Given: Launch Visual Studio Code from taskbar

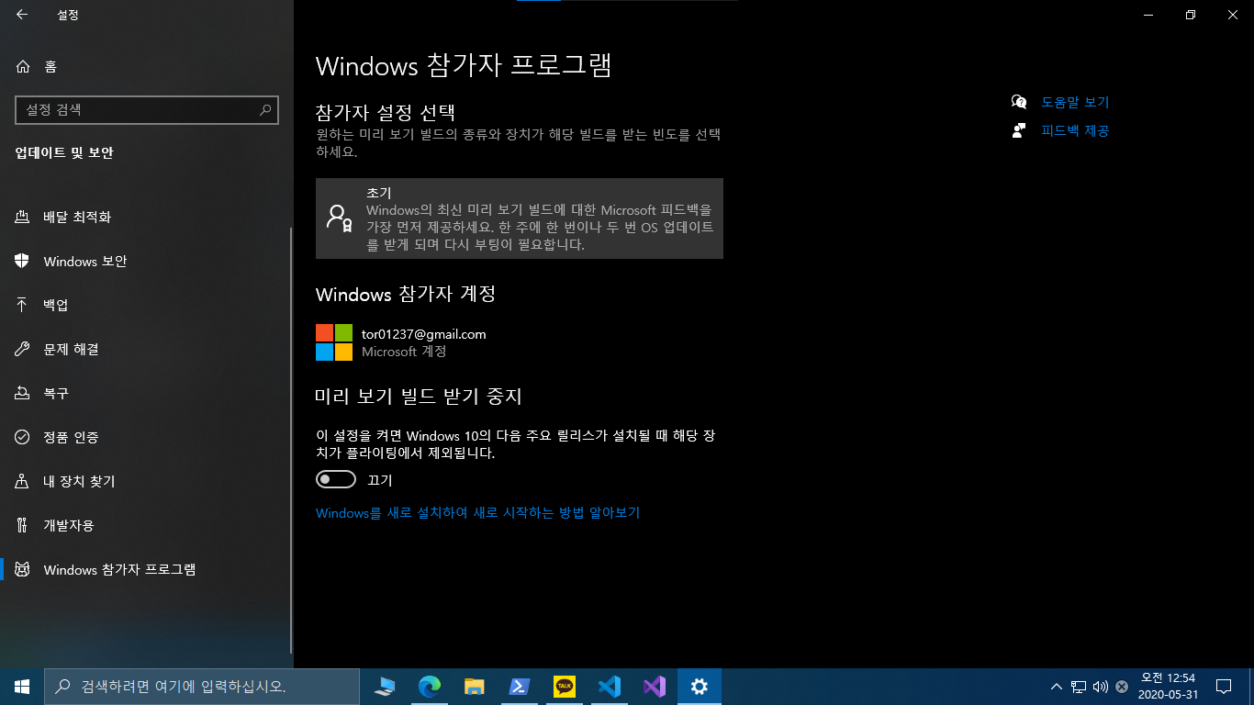Looking at the screenshot, I should [x=609, y=687].
